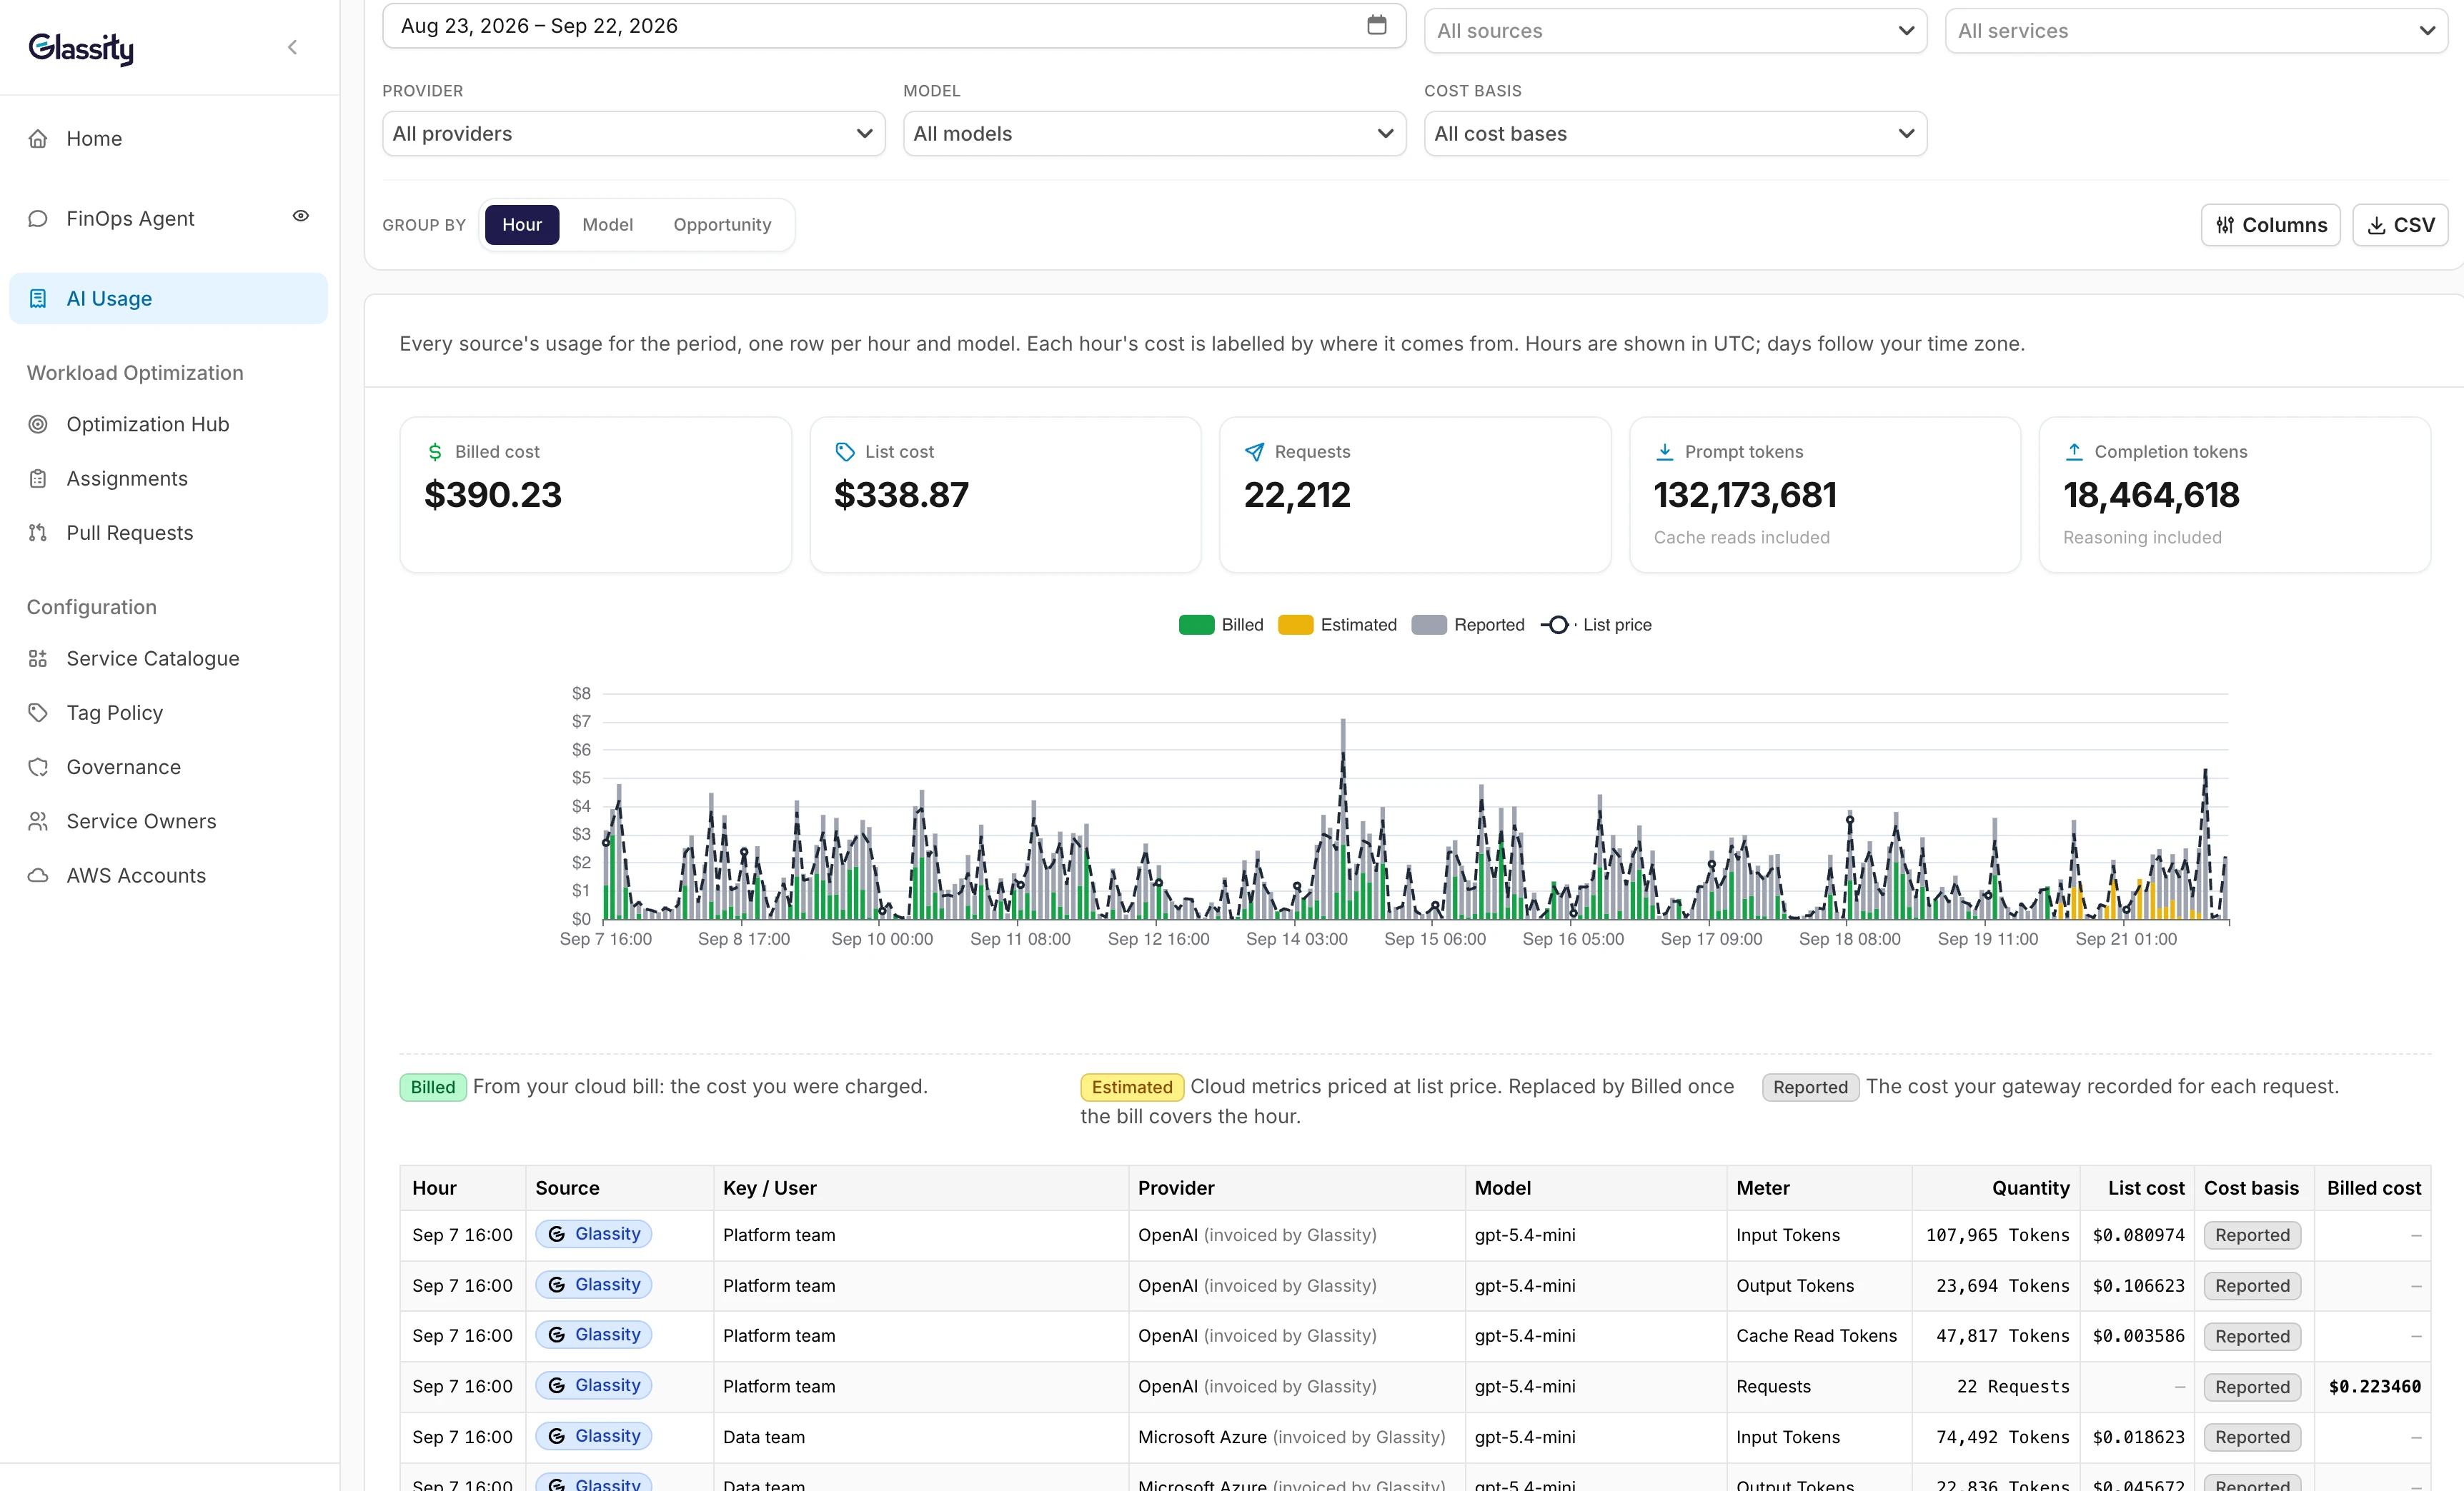The height and width of the screenshot is (1491, 2464).
Task: Click the Governance shield icon
Action: pyautogui.click(x=38, y=768)
